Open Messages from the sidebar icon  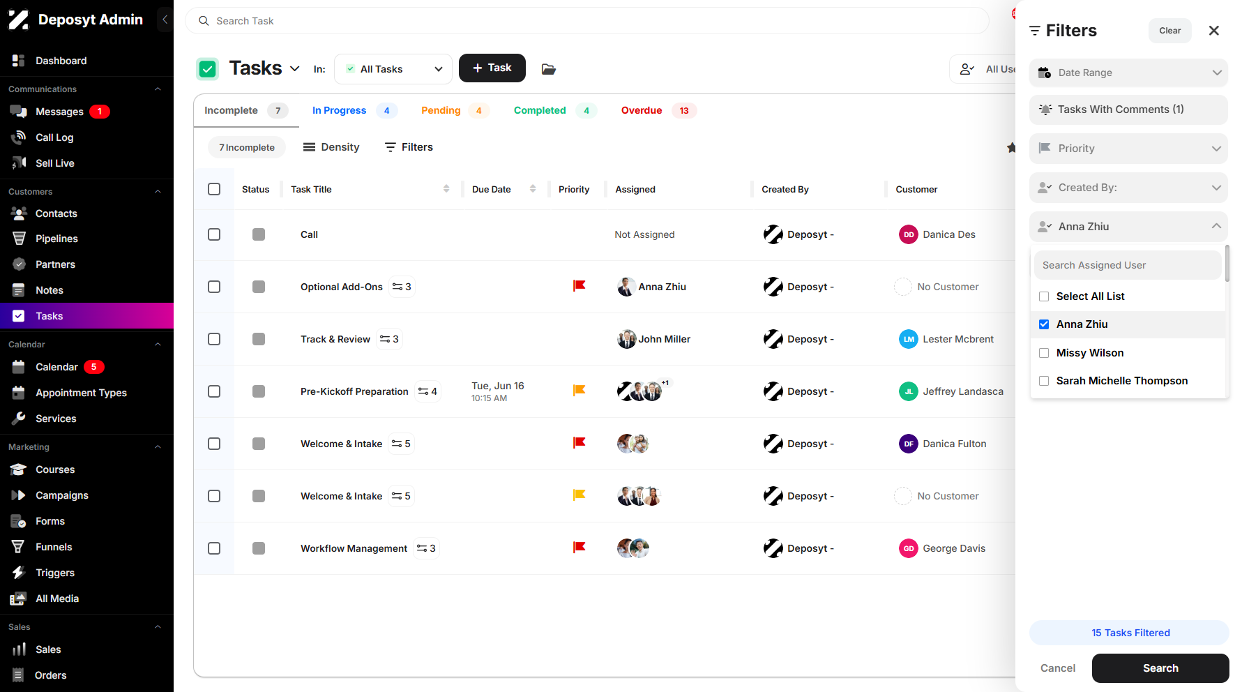[19, 112]
